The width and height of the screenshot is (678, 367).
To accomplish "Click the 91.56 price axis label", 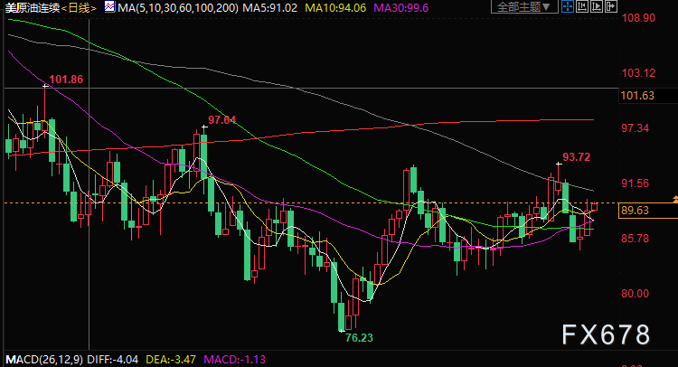I will [636, 183].
